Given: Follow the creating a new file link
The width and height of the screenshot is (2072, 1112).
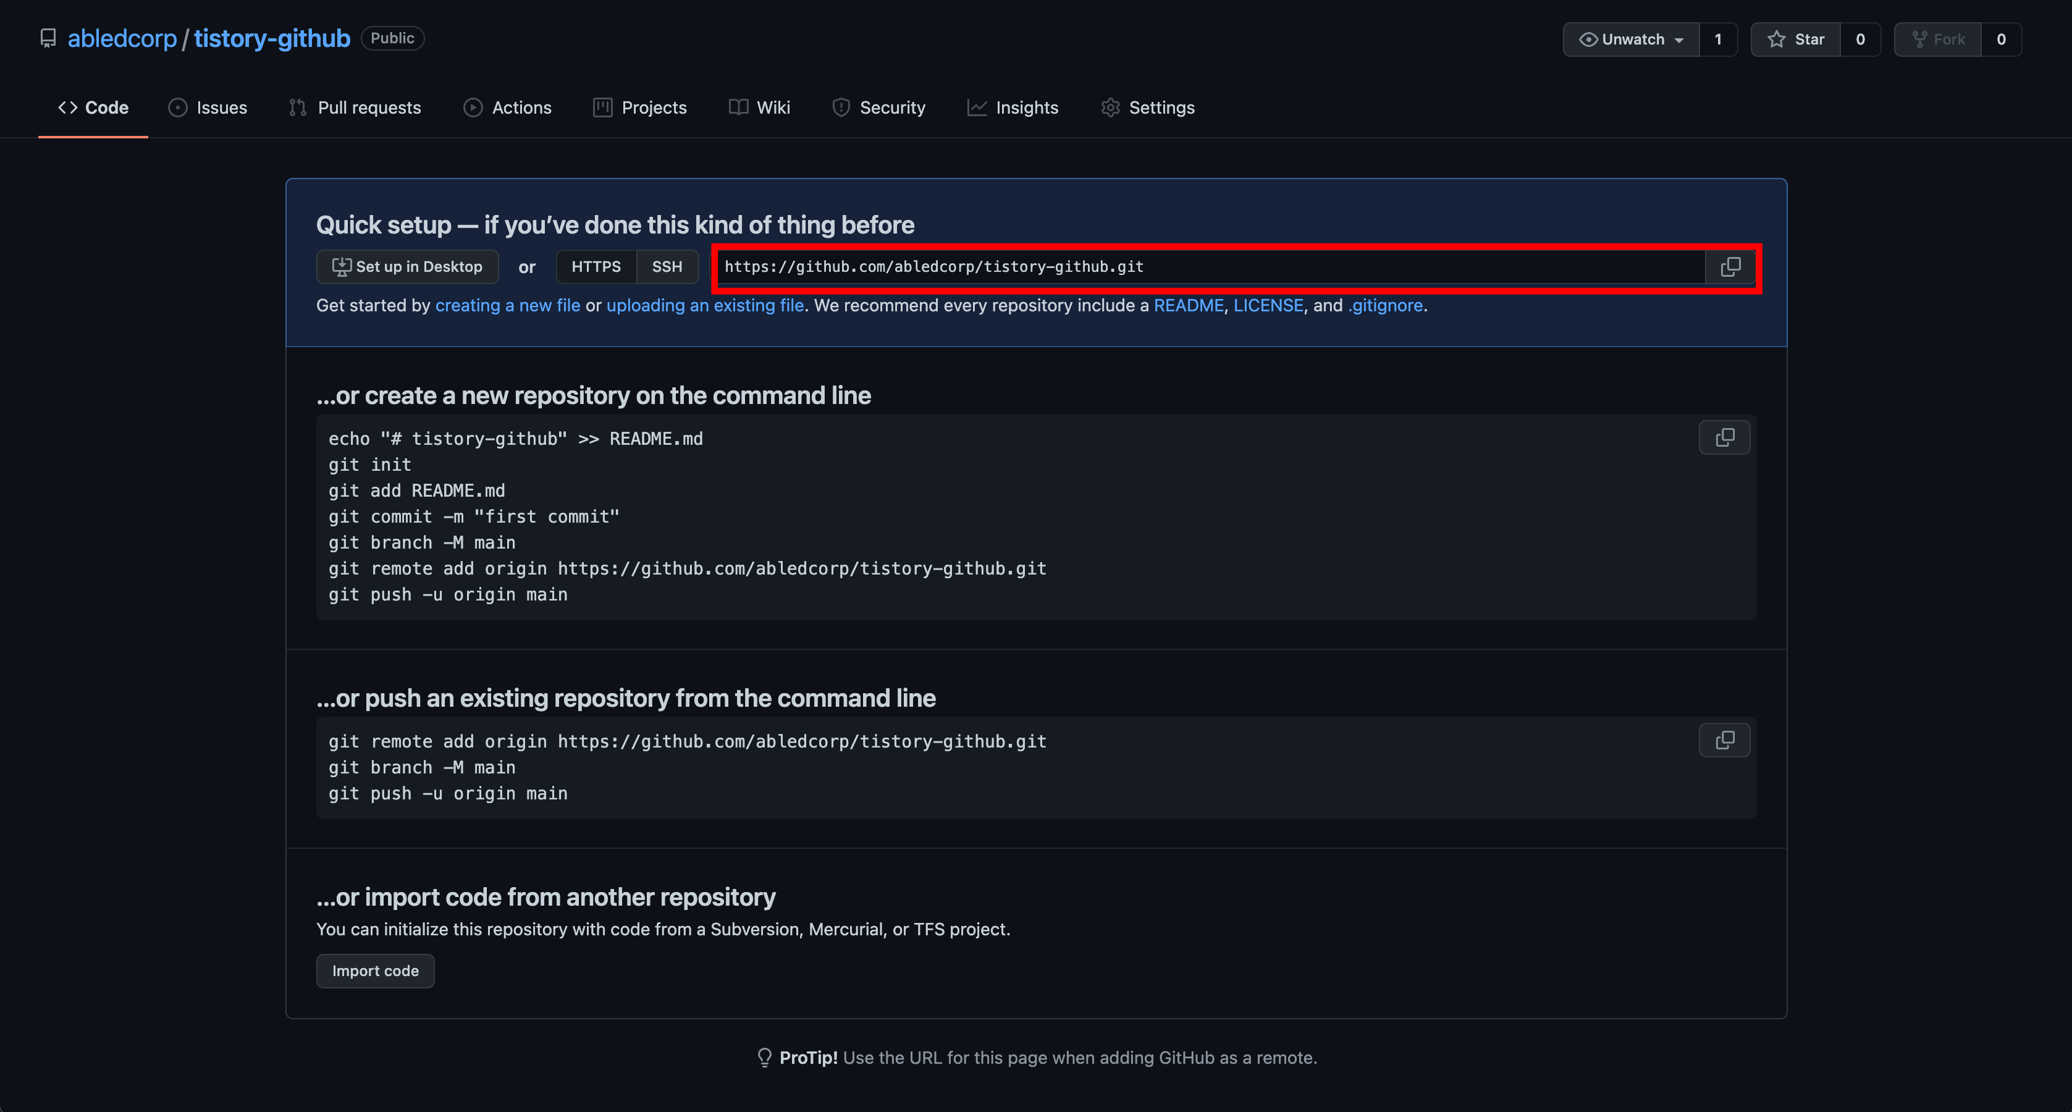Looking at the screenshot, I should [508, 306].
